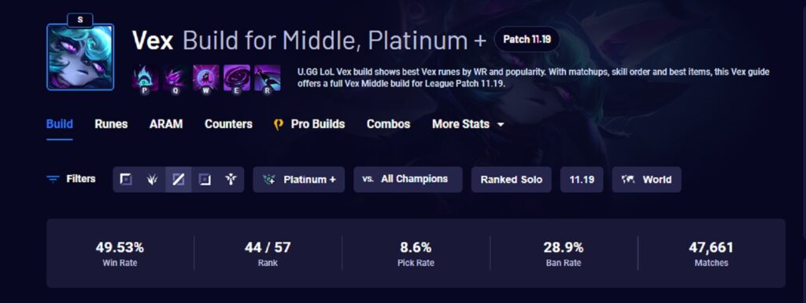
Task: Click Vex passive ability icon (P)
Action: [145, 78]
